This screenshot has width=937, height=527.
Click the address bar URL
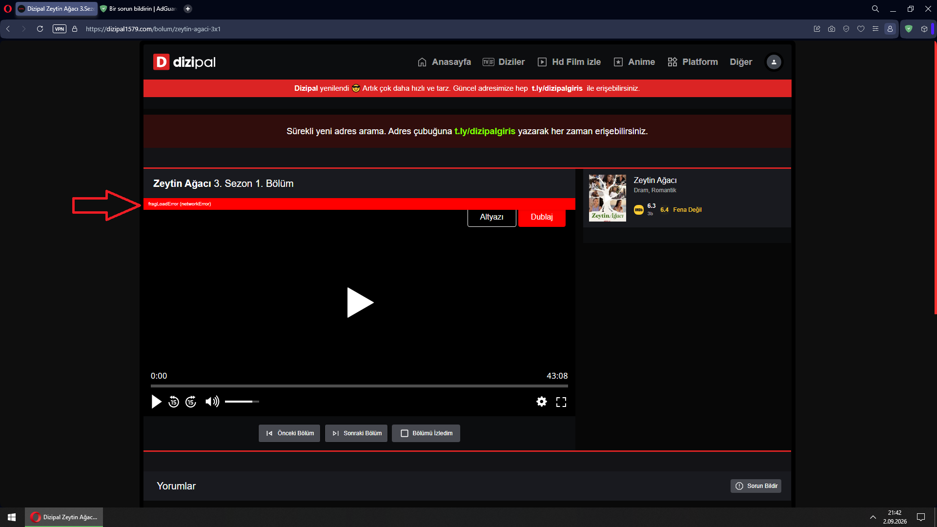coord(153,29)
